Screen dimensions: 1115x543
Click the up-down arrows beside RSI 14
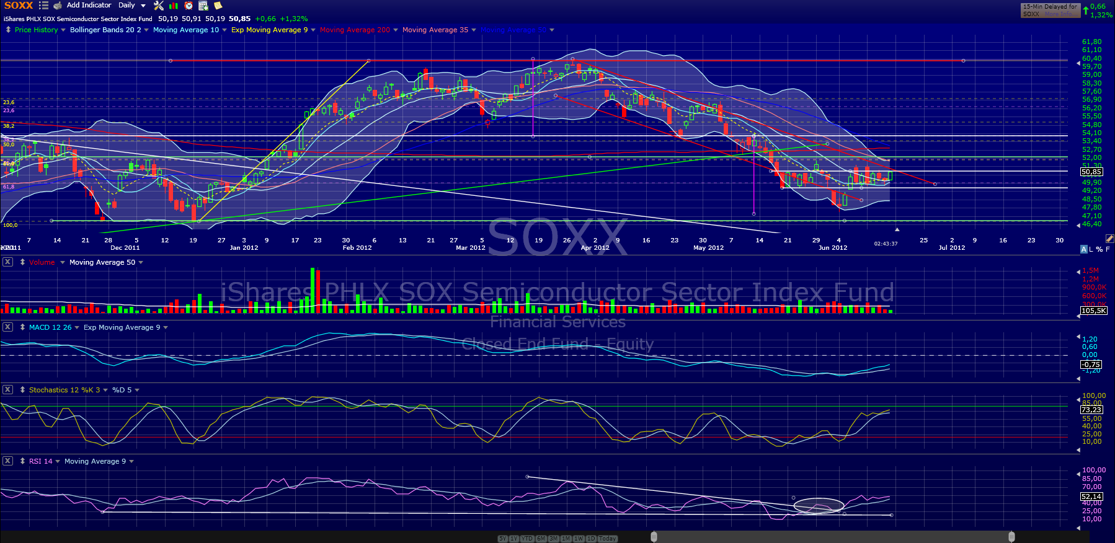coord(22,461)
